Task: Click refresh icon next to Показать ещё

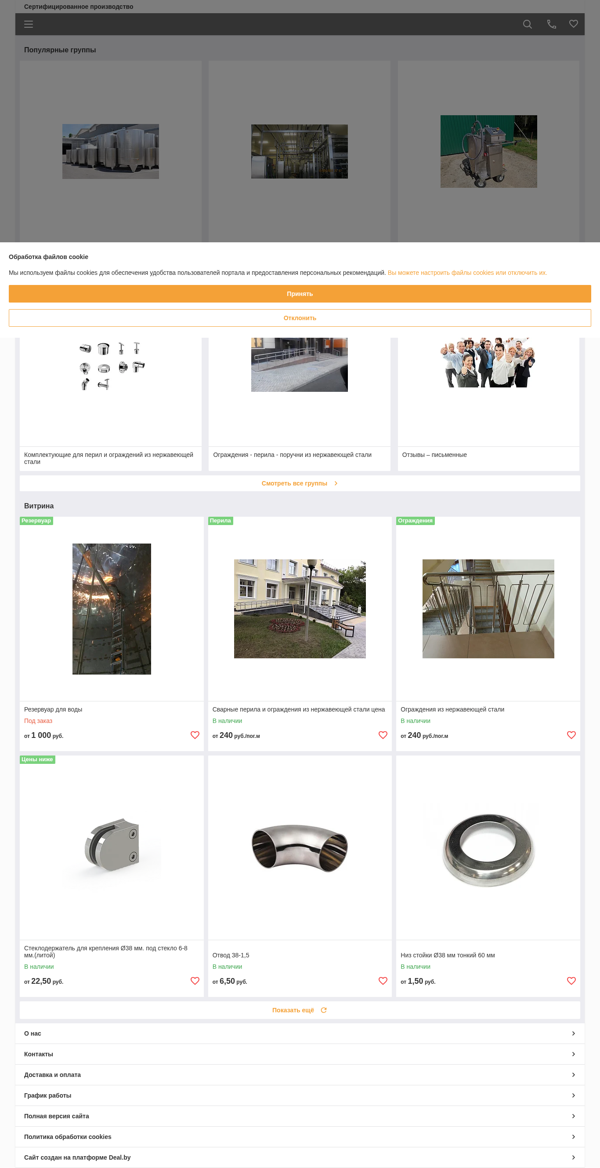Action: tap(323, 1010)
